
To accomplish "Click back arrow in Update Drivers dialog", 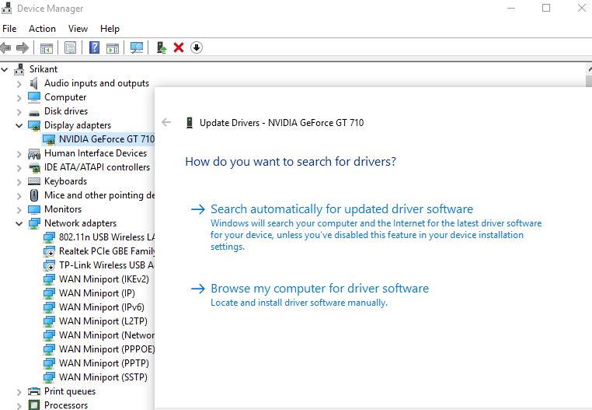I will click(165, 122).
